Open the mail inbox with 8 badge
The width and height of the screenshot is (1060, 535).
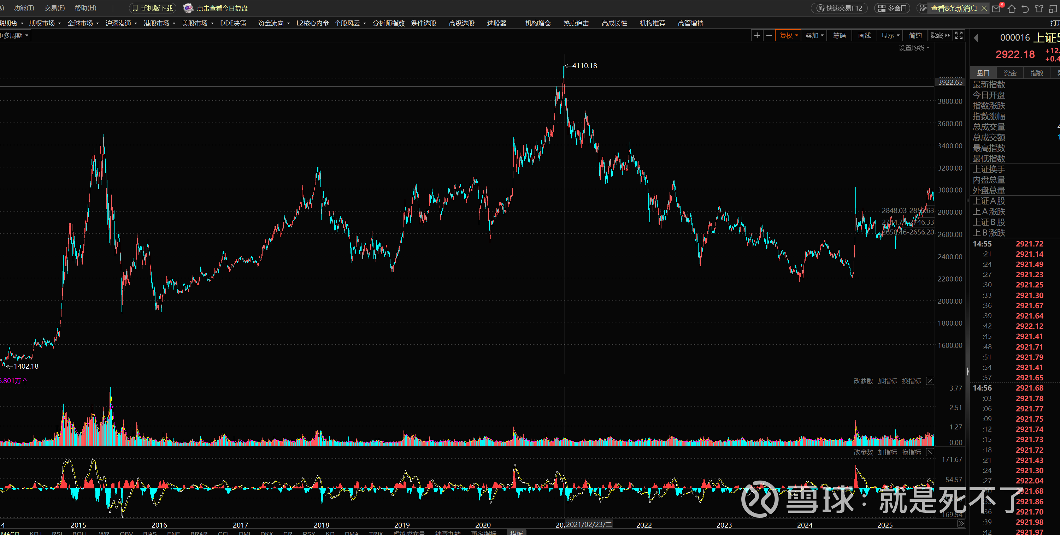click(997, 8)
